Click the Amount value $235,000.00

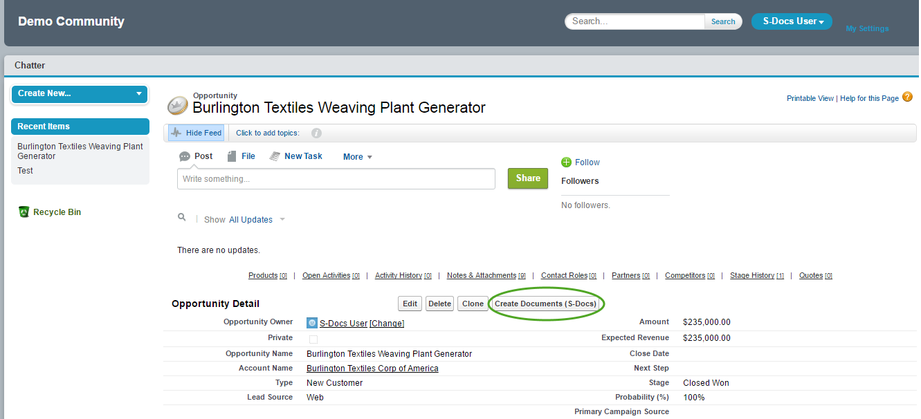pos(706,322)
